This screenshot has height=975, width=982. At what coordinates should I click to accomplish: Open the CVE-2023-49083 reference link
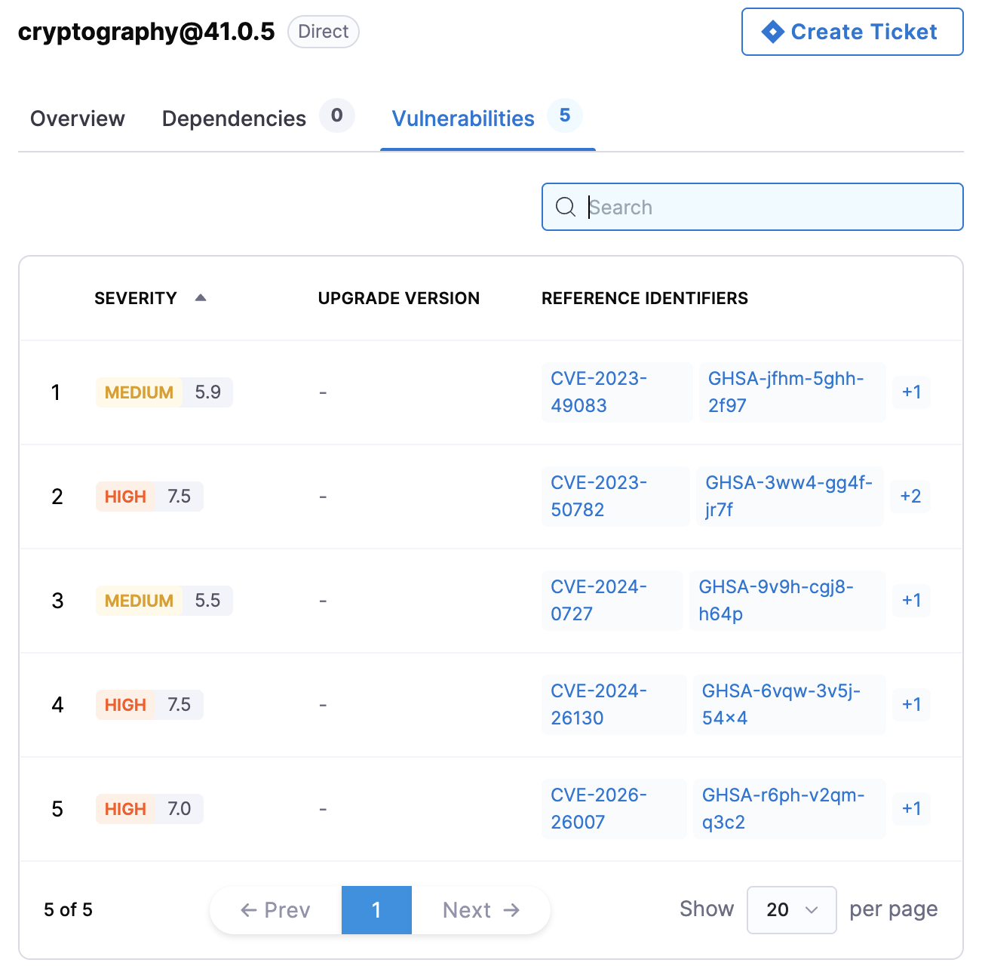click(599, 392)
